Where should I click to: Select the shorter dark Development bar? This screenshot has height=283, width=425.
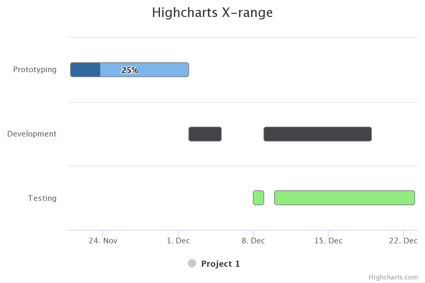coord(205,134)
